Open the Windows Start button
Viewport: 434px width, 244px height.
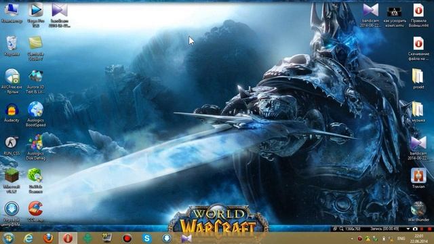click(9, 238)
